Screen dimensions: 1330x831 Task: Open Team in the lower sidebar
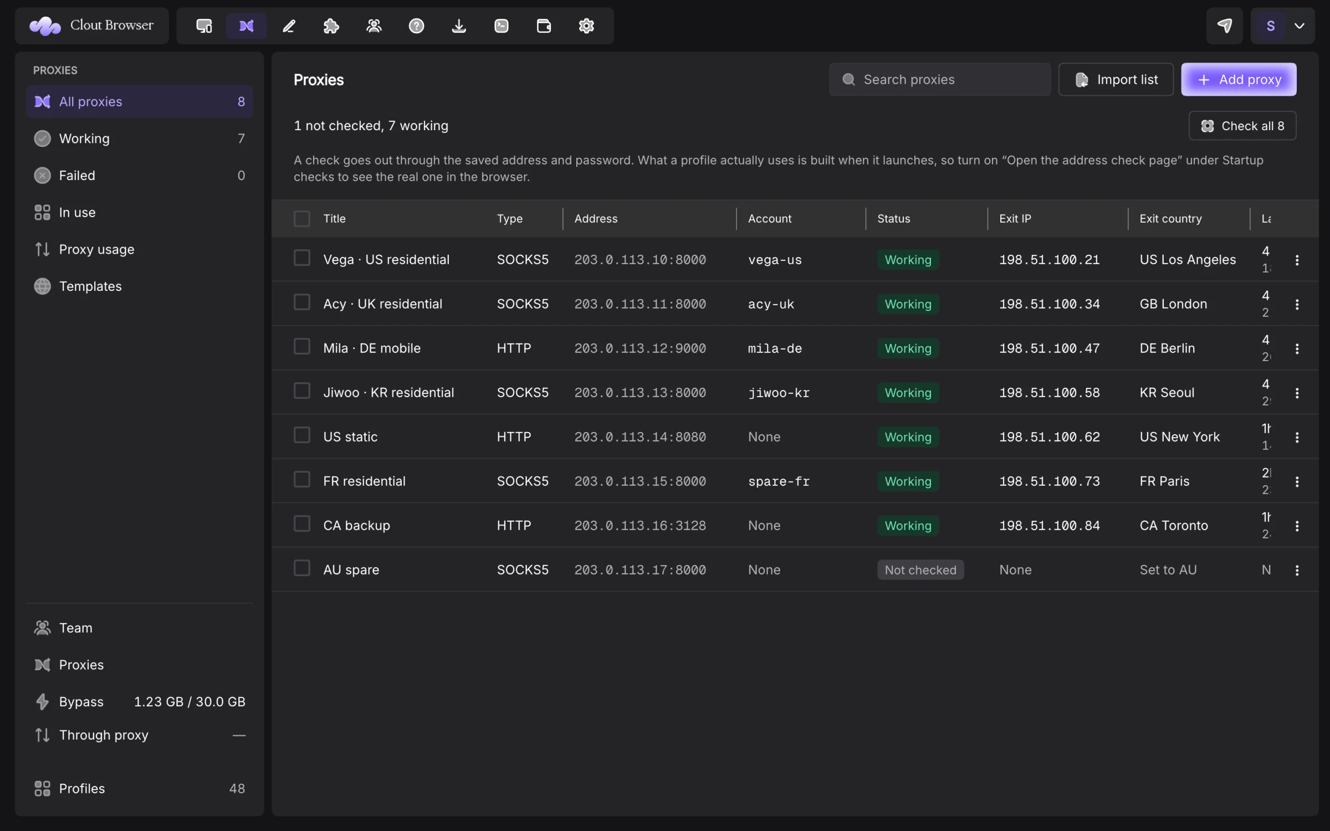point(140,628)
